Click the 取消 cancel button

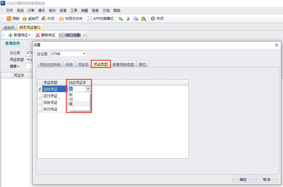266,179
